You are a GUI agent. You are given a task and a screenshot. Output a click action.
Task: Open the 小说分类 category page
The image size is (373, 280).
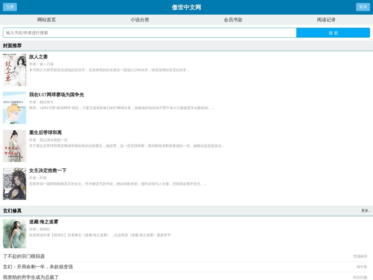click(x=140, y=20)
